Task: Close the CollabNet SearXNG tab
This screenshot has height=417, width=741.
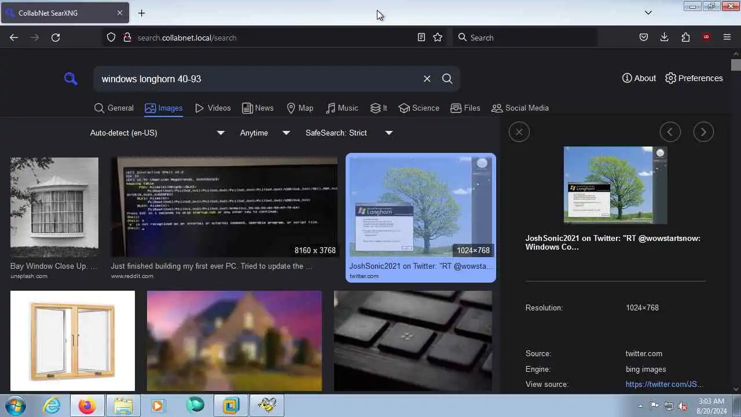Action: (120, 13)
